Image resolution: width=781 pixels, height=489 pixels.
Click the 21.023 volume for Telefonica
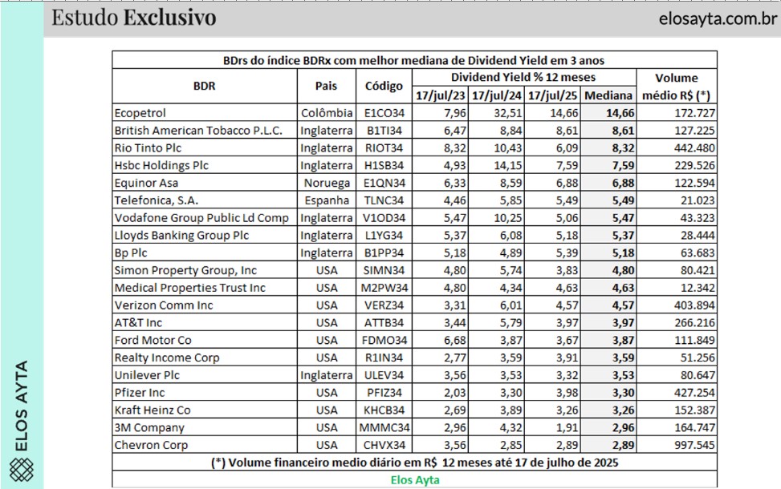[698, 200]
